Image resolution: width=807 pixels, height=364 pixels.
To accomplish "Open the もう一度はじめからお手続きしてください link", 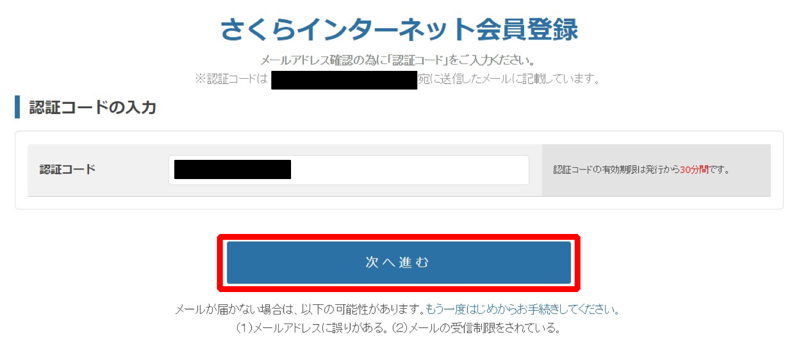I will point(522,310).
